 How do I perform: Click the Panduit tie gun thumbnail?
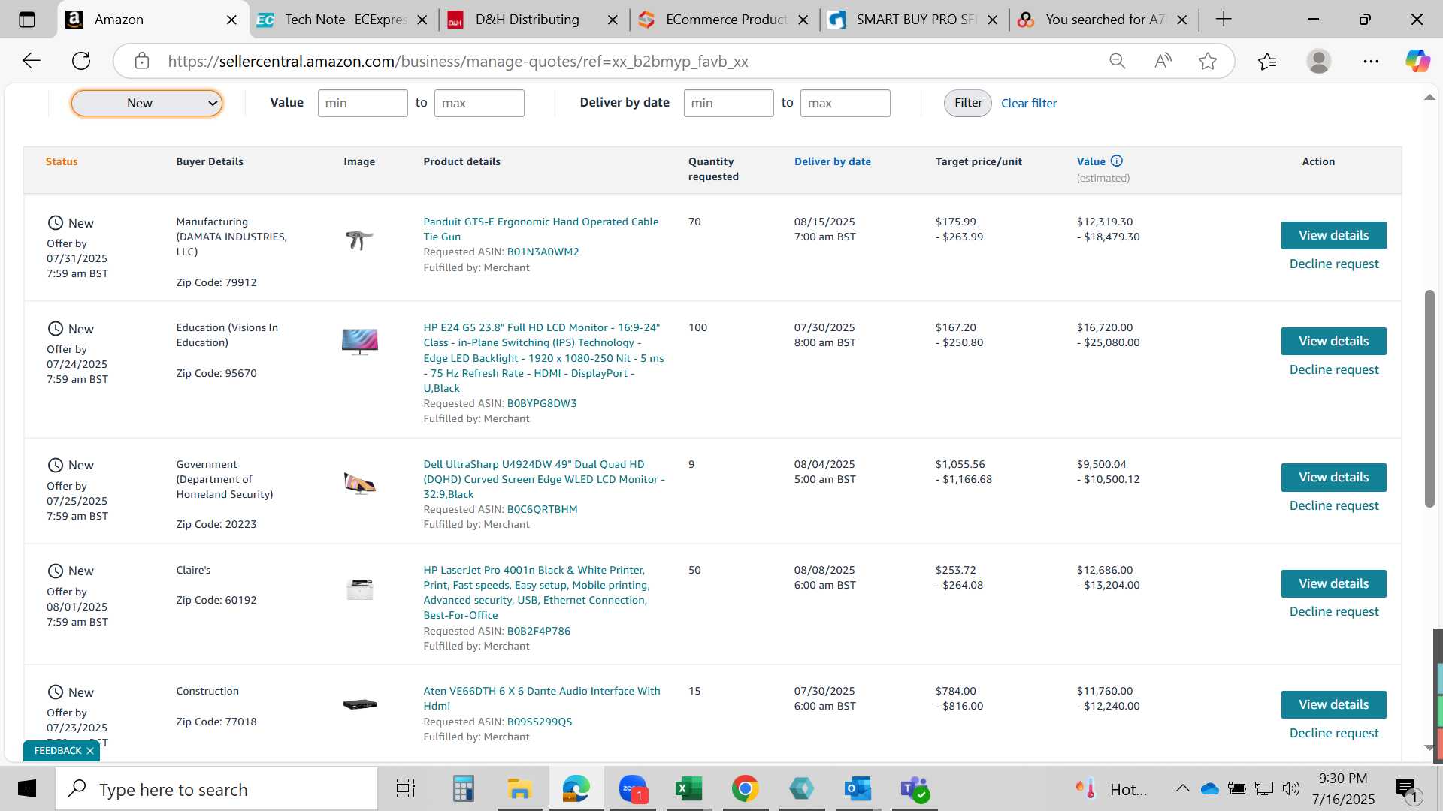[359, 240]
